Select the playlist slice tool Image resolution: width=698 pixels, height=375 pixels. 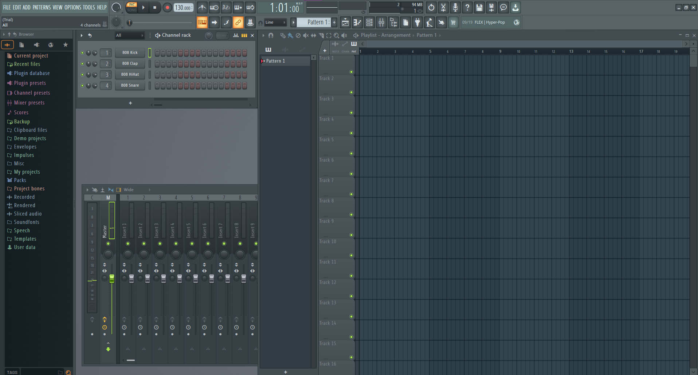tap(321, 35)
